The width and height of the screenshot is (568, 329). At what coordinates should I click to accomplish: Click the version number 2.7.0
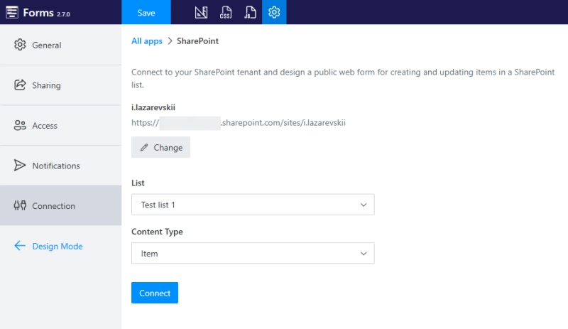point(63,14)
